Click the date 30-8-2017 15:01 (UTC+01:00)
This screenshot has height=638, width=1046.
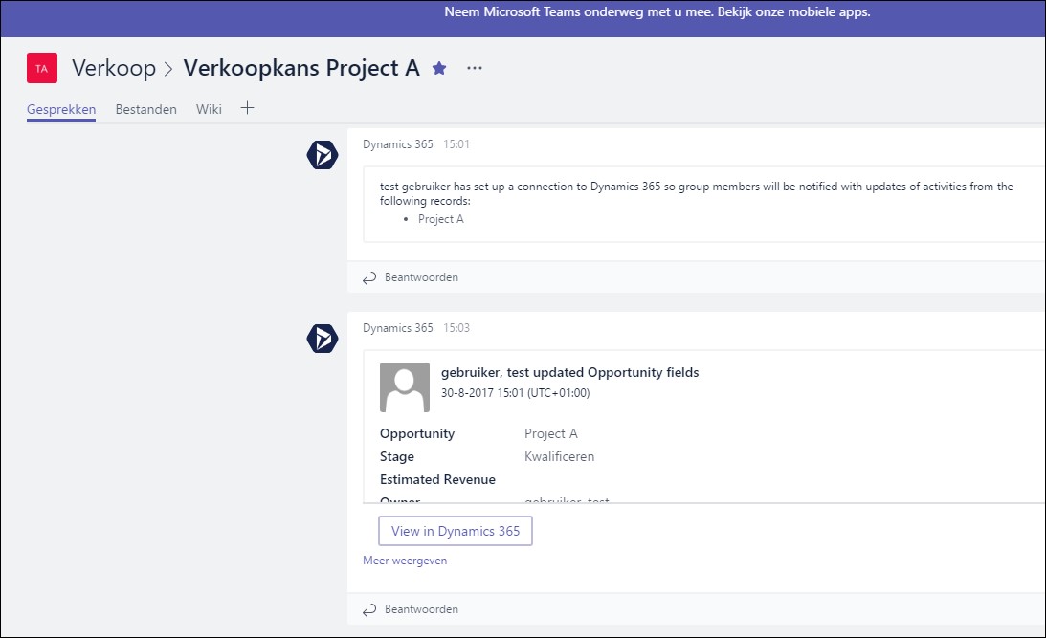515,393
